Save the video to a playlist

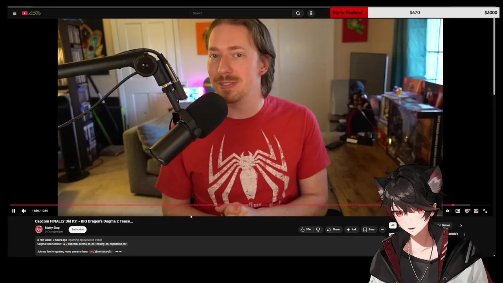[x=369, y=230]
